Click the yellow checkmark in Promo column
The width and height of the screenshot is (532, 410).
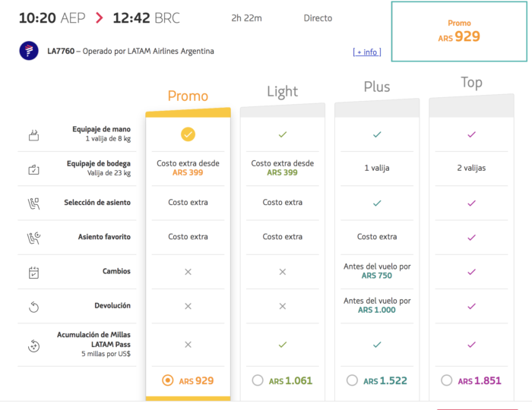click(188, 134)
